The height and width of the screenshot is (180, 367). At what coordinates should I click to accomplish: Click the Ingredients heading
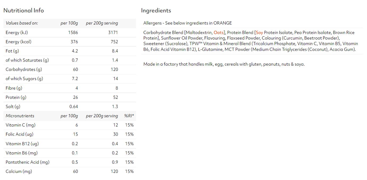coord(156,11)
